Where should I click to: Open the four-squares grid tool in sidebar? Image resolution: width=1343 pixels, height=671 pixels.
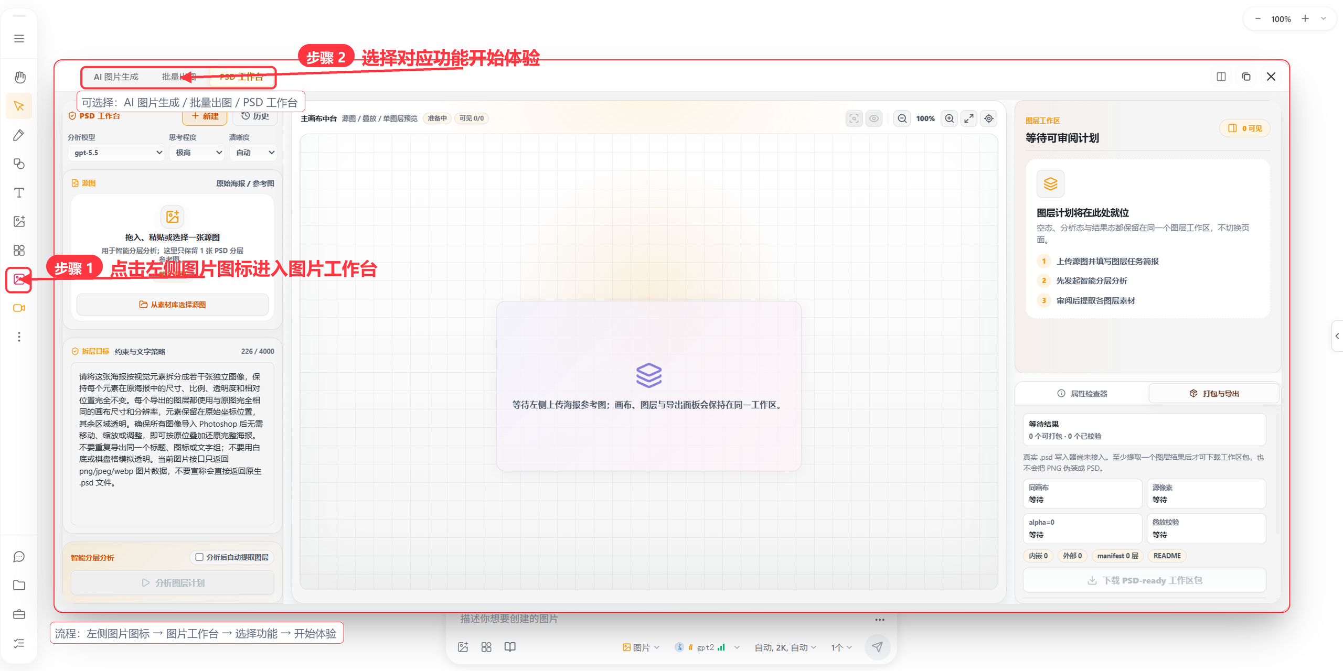[19, 250]
